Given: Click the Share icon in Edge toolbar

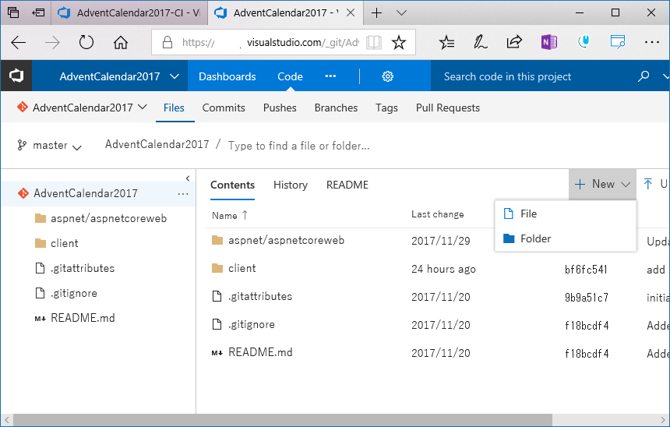Looking at the screenshot, I should click(x=514, y=42).
